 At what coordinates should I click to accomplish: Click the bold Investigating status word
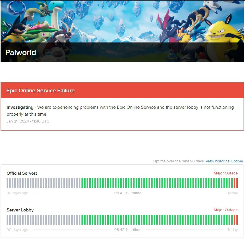(20, 107)
